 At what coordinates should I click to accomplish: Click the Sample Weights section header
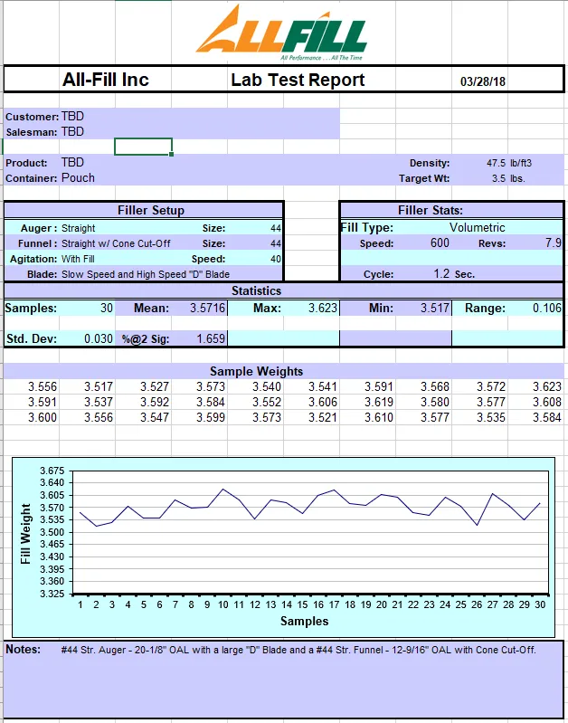[257, 371]
